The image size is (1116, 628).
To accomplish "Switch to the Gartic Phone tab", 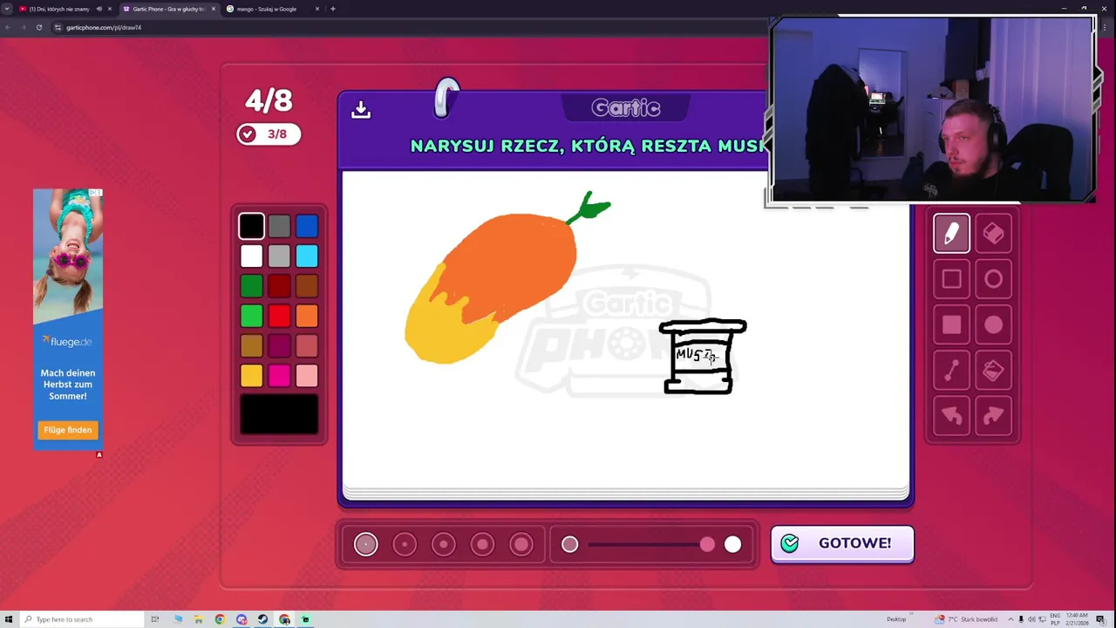I will [x=168, y=9].
